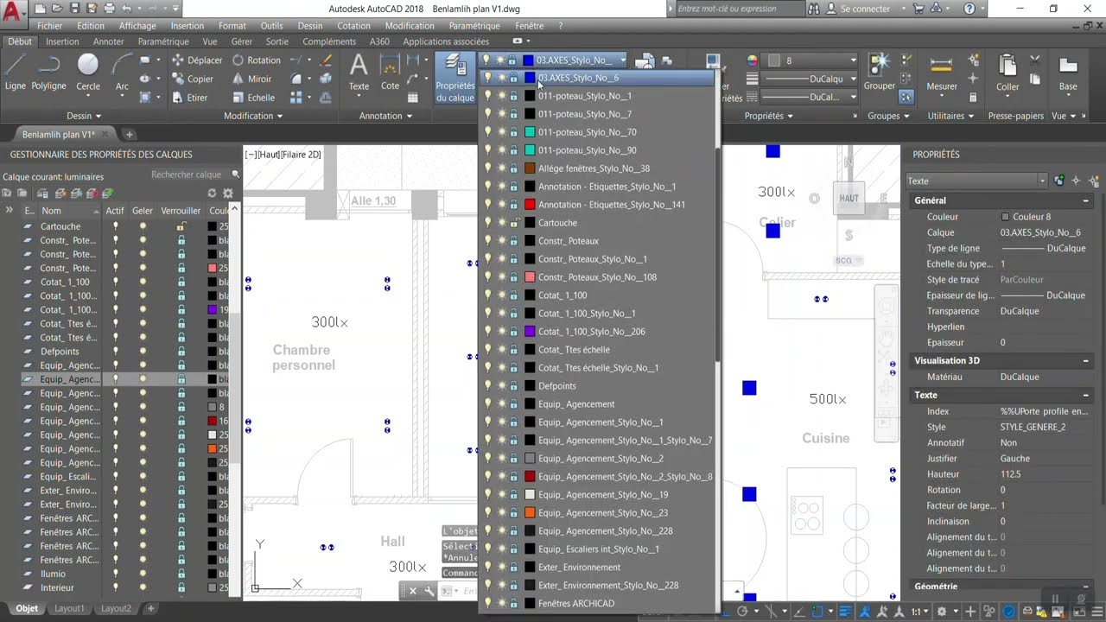Click the Grouper tool
1106x622 pixels.
[880, 73]
